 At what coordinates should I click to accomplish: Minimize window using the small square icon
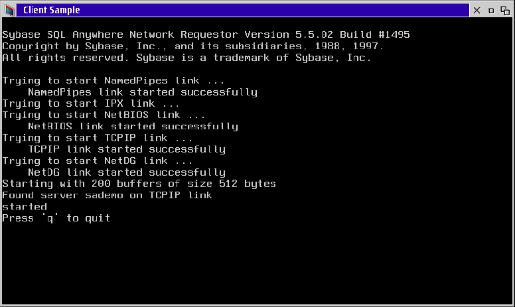pyautogui.click(x=491, y=11)
